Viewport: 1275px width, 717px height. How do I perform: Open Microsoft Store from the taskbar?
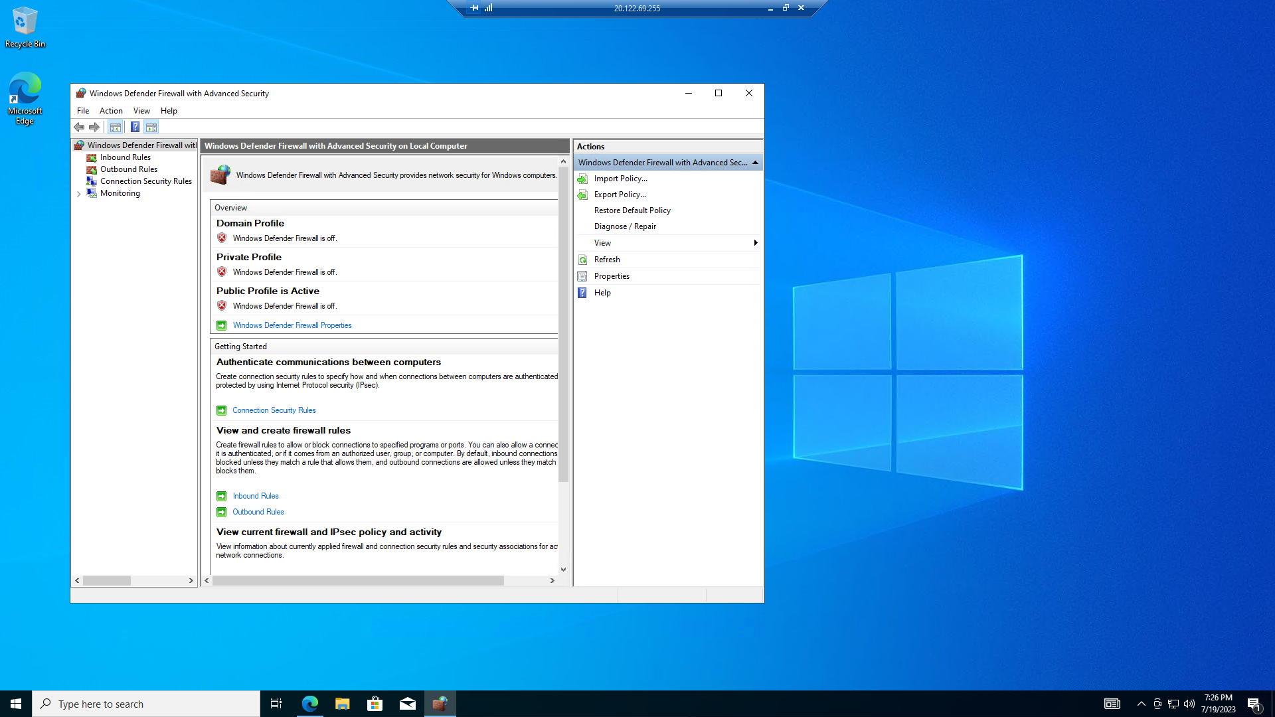pyautogui.click(x=375, y=704)
